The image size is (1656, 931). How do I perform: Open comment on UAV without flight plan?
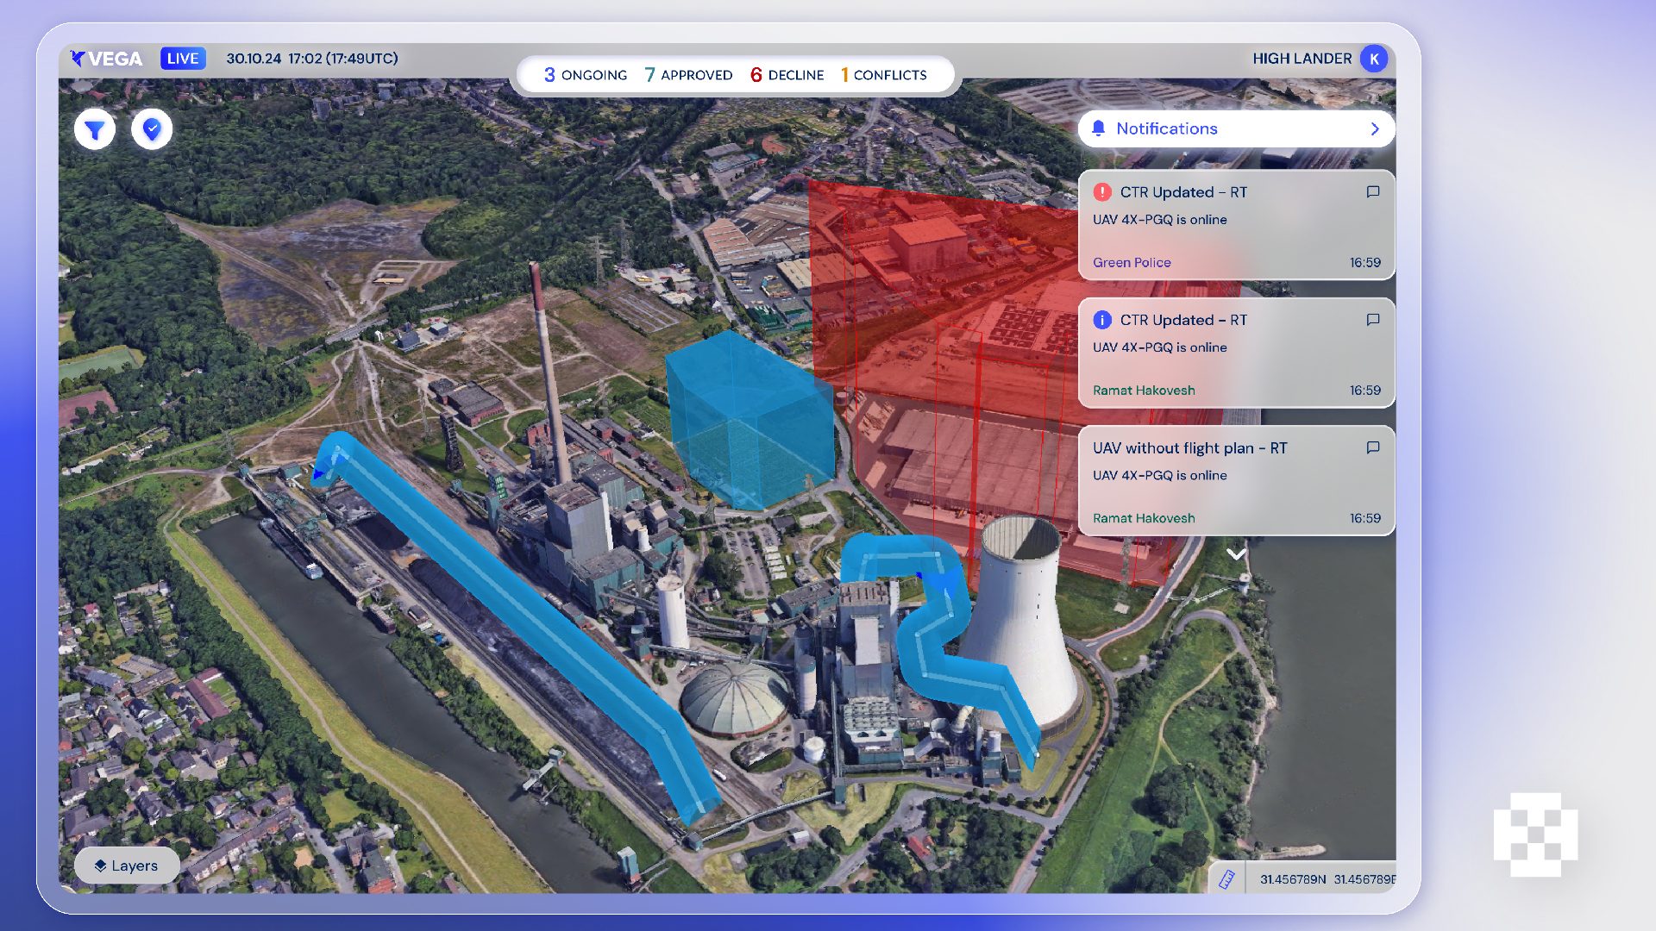(1372, 447)
